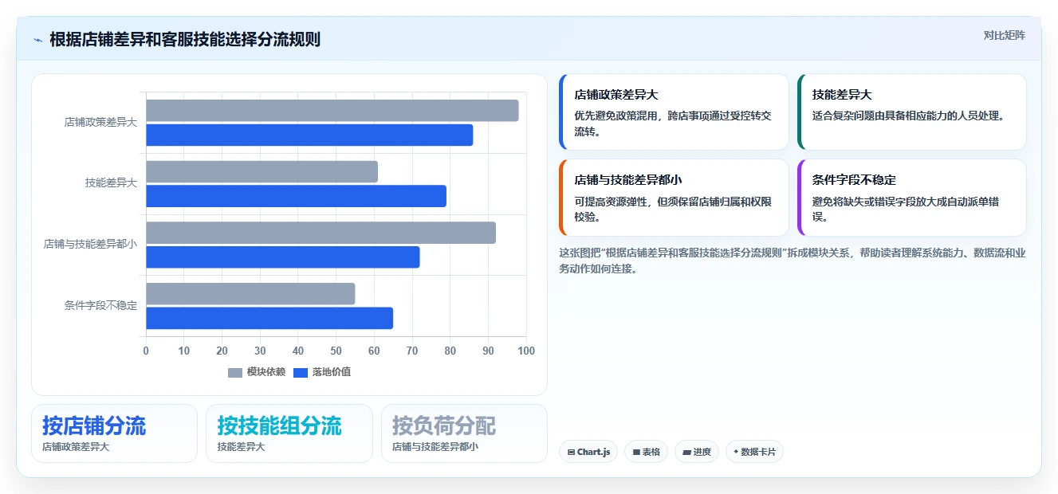Select the 进度 tag chip

(697, 452)
